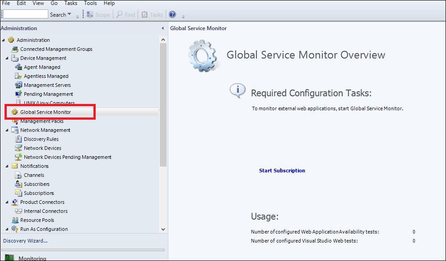This screenshot has width=446, height=261.
Task: Collapse the Administration navigation pane chevron
Action: pyautogui.click(x=163, y=28)
